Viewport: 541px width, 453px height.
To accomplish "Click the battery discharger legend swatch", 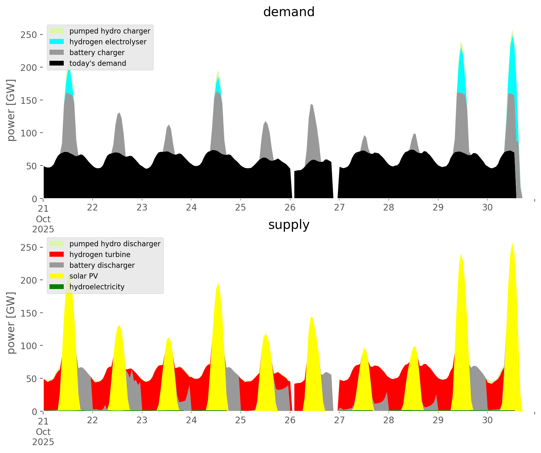I will pyautogui.click(x=57, y=265).
